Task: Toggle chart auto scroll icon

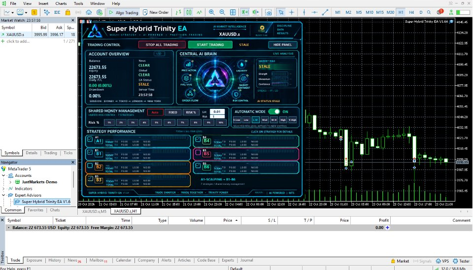Action: [245, 12]
